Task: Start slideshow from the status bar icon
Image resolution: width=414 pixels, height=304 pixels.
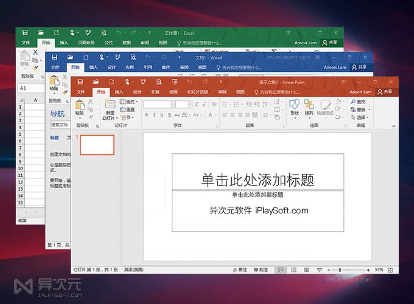Action: pyautogui.click(x=320, y=270)
